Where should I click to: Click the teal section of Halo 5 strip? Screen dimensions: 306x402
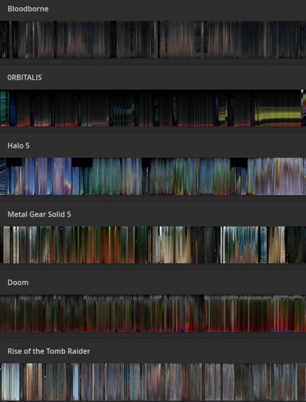tap(106, 176)
